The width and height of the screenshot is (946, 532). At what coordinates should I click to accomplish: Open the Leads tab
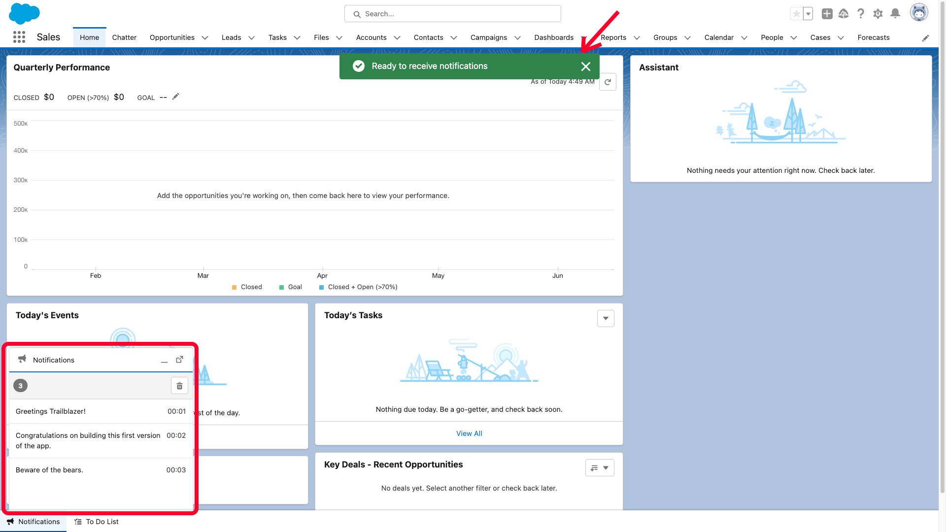[231, 37]
